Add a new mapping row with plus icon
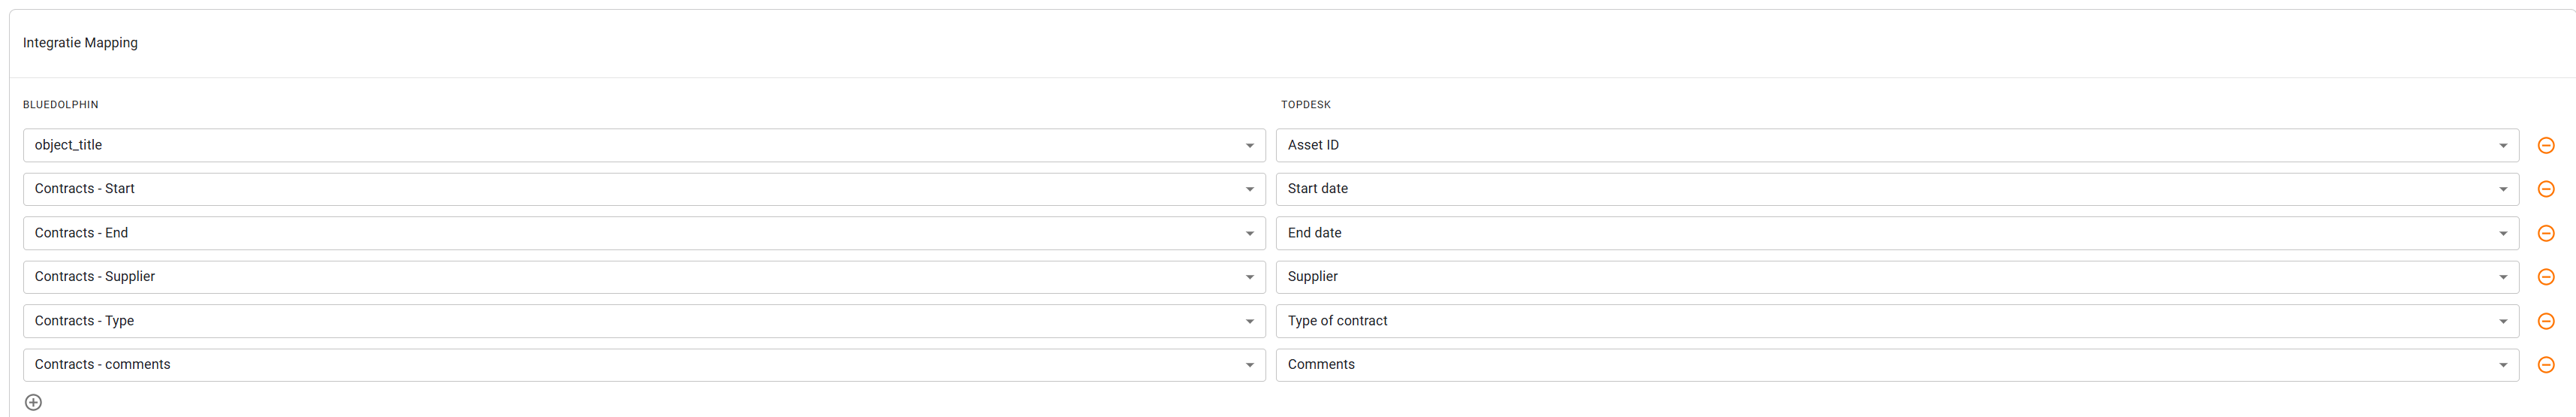 [x=33, y=402]
